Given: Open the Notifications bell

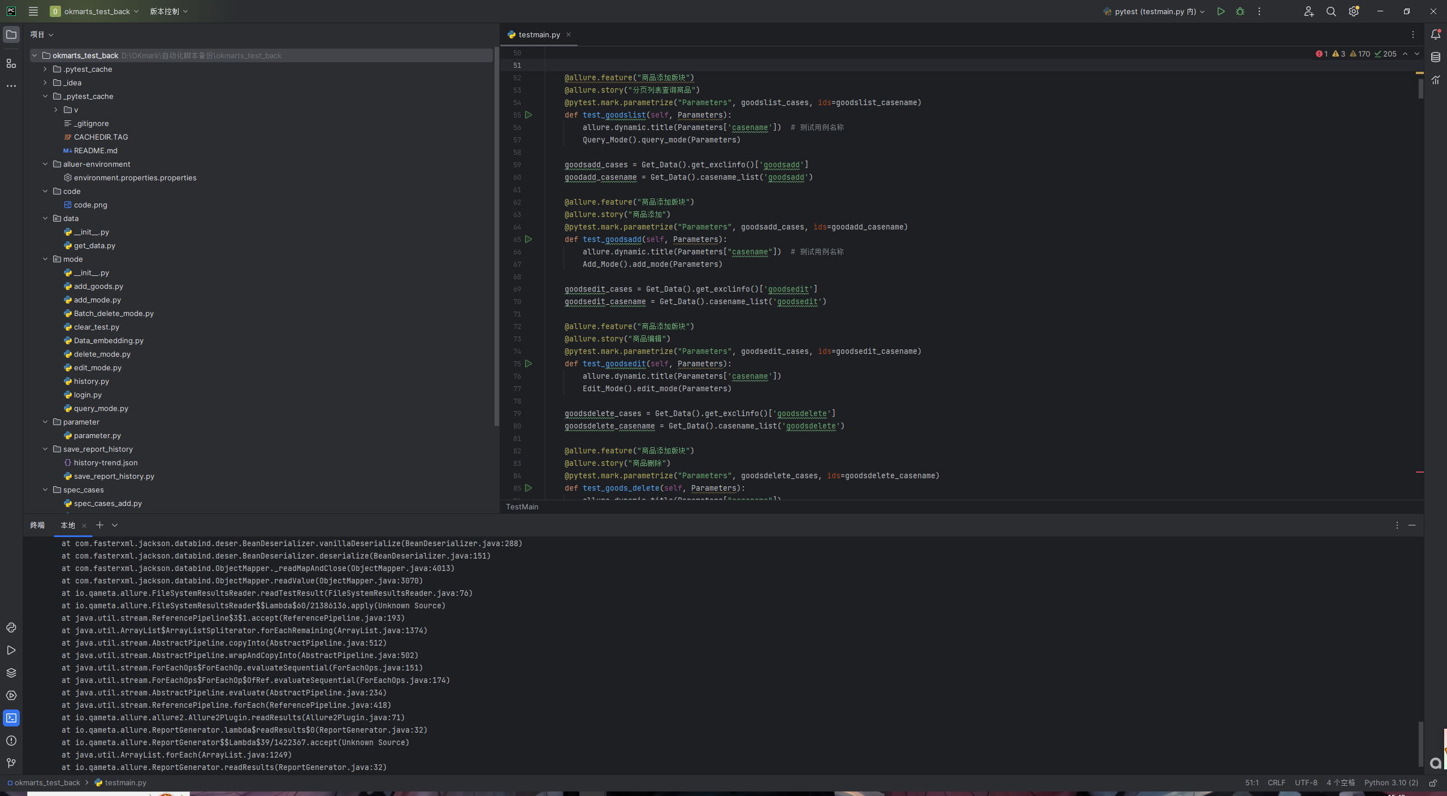Looking at the screenshot, I should (x=1436, y=34).
